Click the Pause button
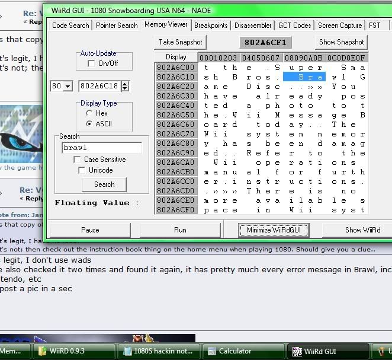This screenshot has width=392, height=360. tap(90, 230)
